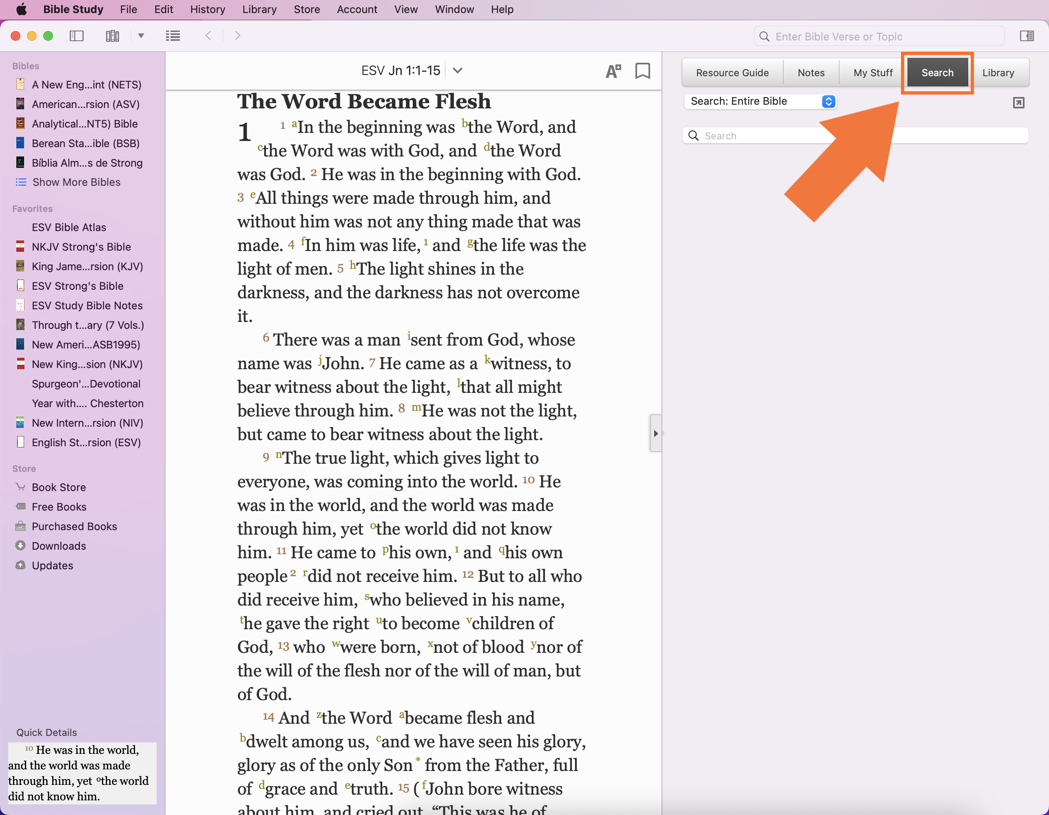Open the Downloads sidebar item
The width and height of the screenshot is (1049, 815).
pyautogui.click(x=59, y=546)
